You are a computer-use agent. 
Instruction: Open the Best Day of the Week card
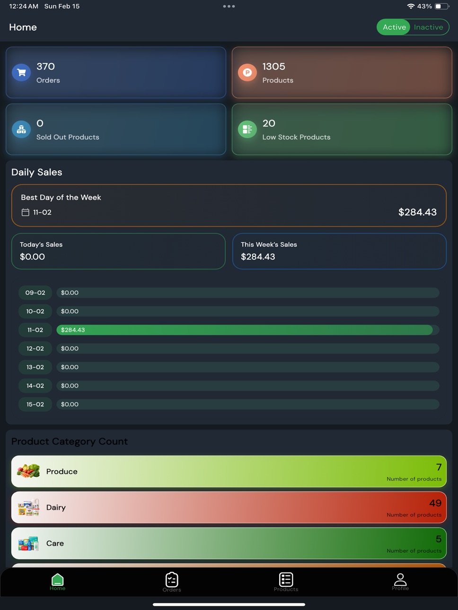(x=229, y=205)
